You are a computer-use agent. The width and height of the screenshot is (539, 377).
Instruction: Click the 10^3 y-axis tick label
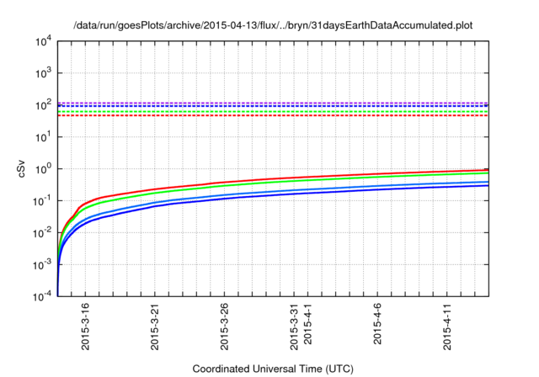point(43,73)
